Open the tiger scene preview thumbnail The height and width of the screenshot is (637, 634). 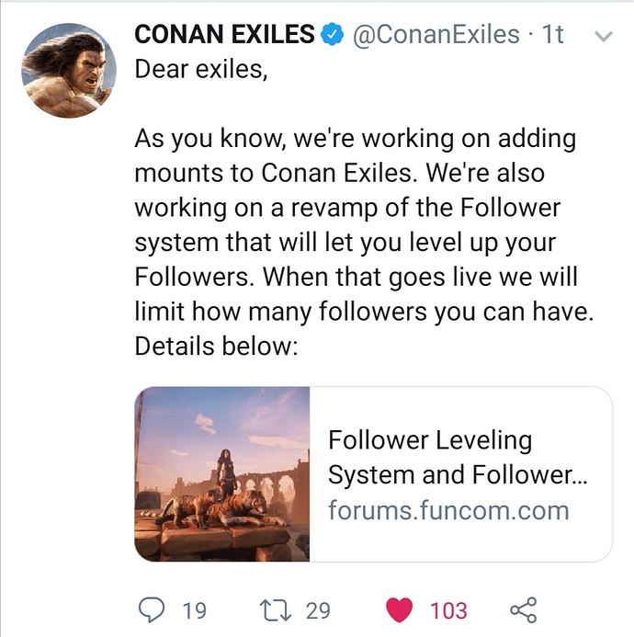223,473
